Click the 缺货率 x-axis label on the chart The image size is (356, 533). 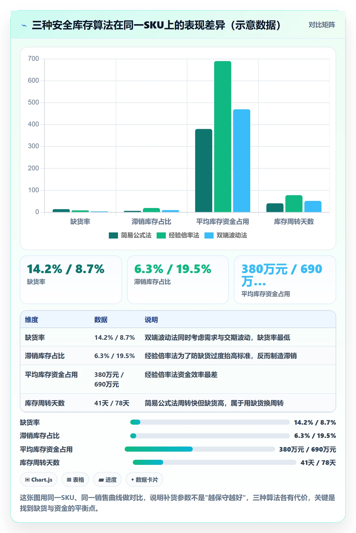coord(80,221)
